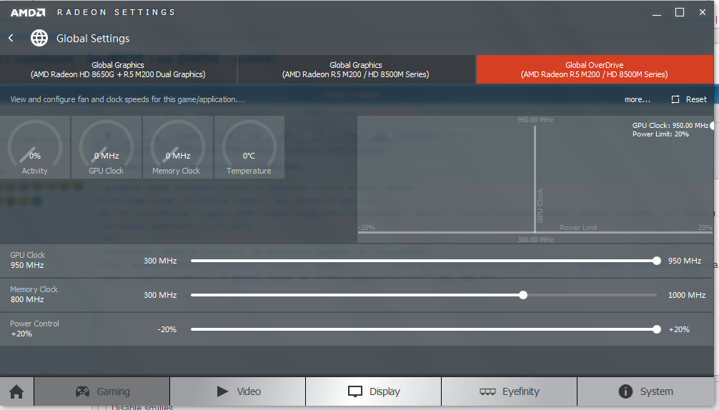Click the Power Control slider handle

(x=657, y=329)
